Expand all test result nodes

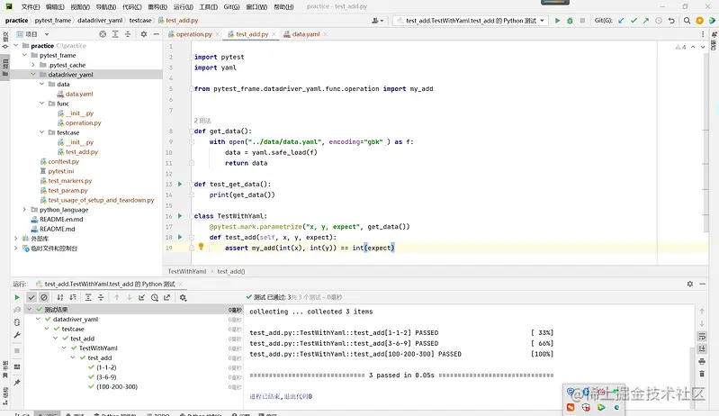pyautogui.click(x=88, y=298)
